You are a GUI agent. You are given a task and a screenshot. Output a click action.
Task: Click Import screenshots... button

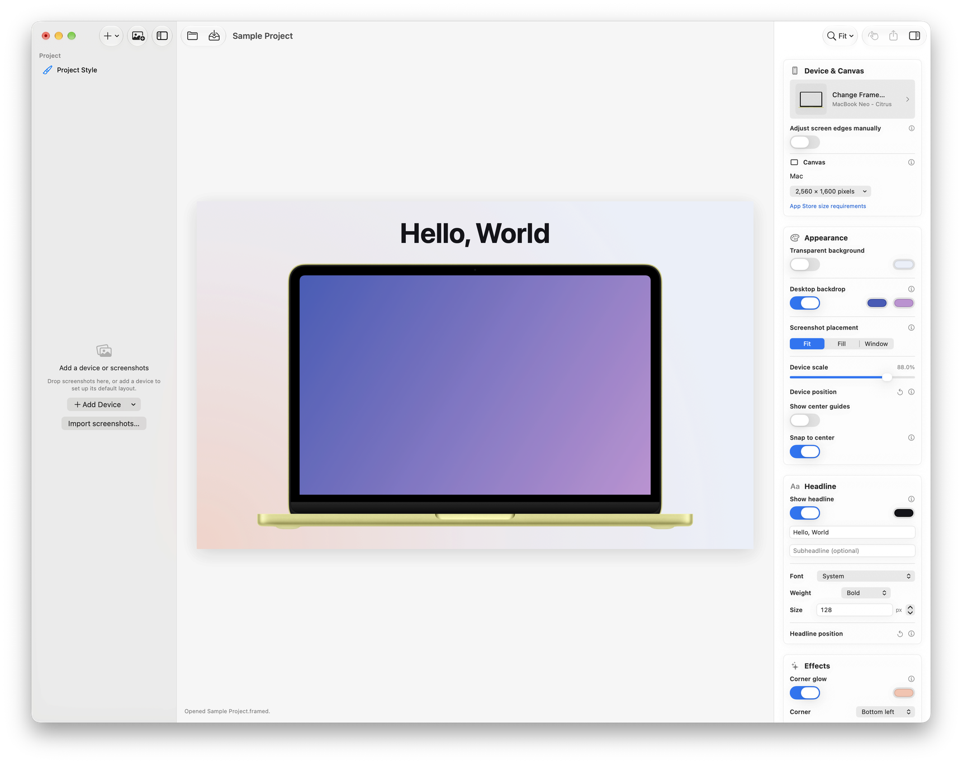[104, 424]
